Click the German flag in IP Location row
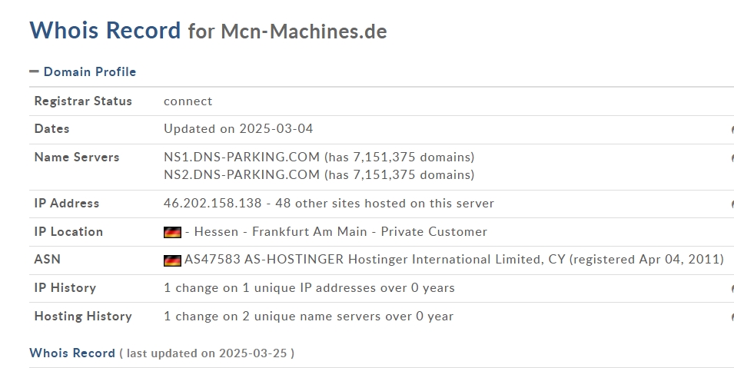 pos(172,232)
